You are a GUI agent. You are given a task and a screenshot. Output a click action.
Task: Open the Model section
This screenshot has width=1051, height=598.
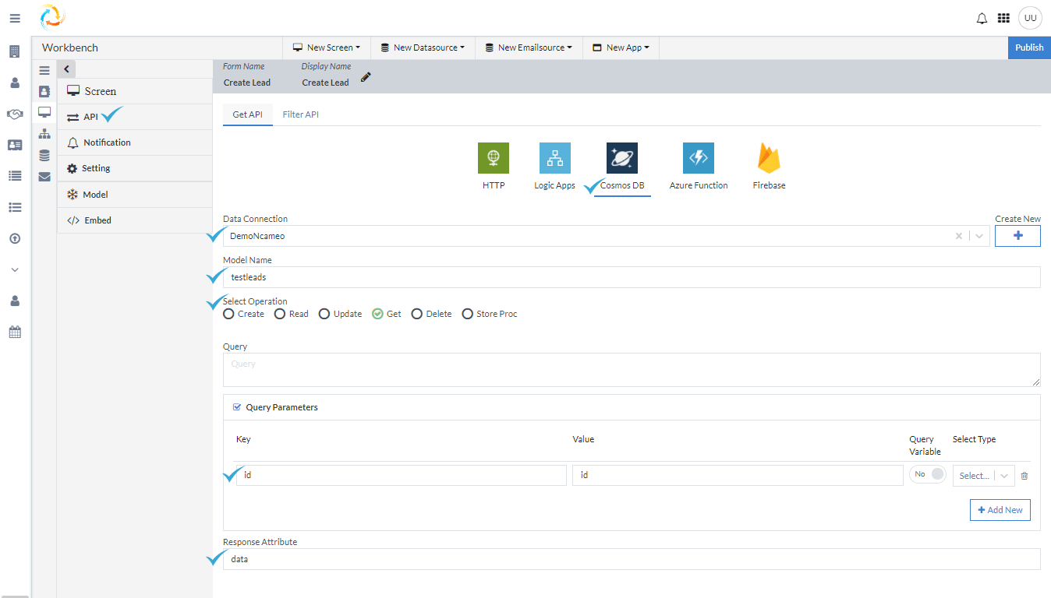coord(134,195)
